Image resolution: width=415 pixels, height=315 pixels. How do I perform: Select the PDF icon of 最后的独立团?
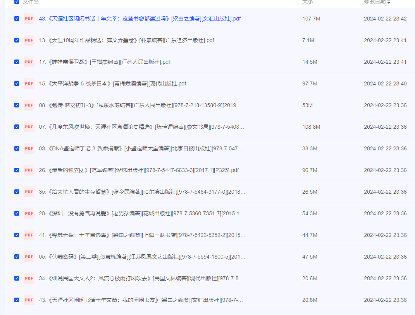(29, 170)
